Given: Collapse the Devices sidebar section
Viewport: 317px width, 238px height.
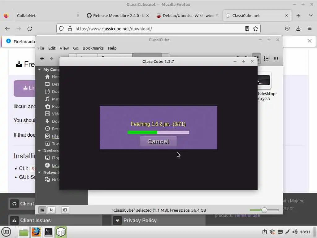Looking at the screenshot, I should click(39, 151).
